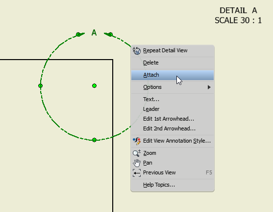Click the left grip of detail circle
This screenshot has width=273, height=212.
tap(40, 85)
